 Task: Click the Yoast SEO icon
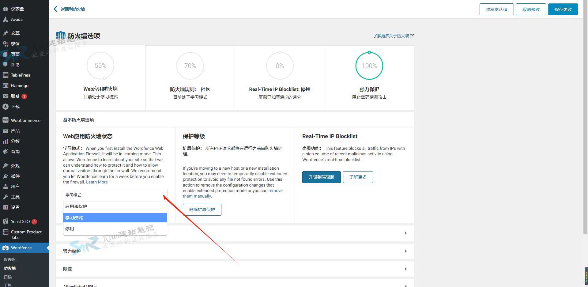[x=6, y=221]
